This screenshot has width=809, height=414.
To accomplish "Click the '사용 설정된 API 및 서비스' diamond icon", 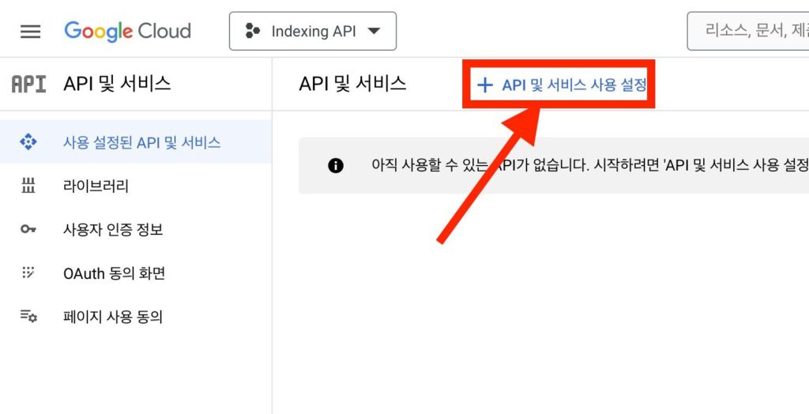I will 28,142.
